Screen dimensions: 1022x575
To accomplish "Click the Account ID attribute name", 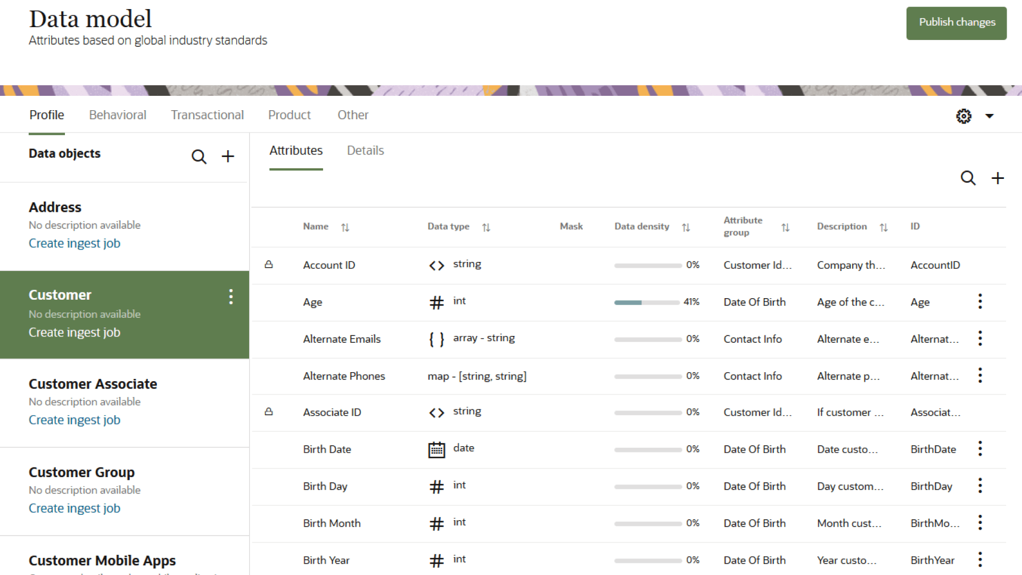I will pyautogui.click(x=329, y=265).
